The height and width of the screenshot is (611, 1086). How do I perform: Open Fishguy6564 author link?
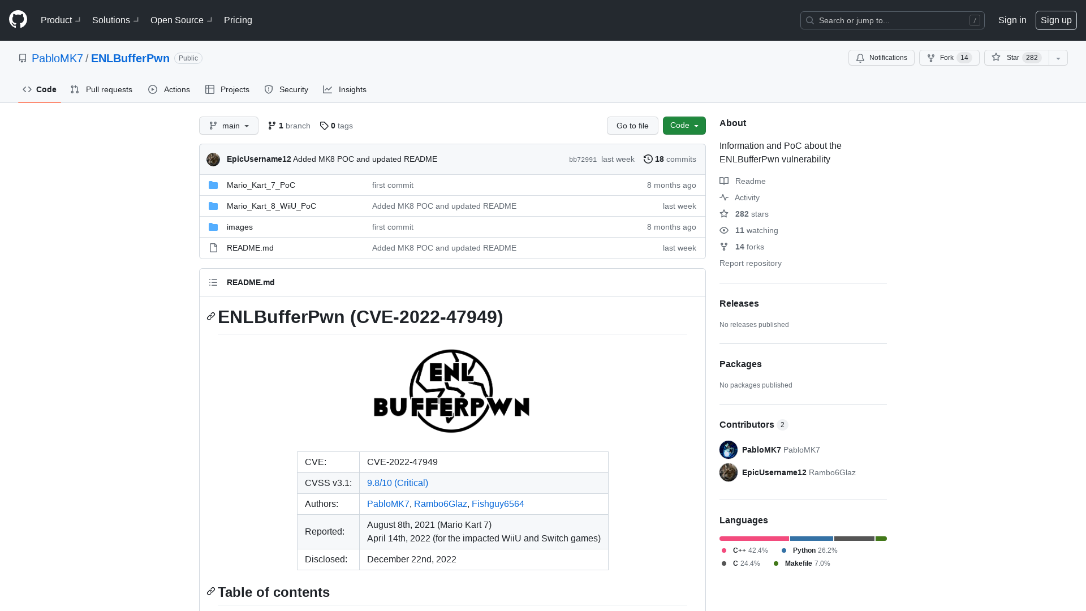pyautogui.click(x=498, y=504)
